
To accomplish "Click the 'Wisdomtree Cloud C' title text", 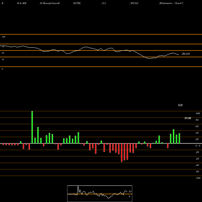I will [x=171, y=3].
